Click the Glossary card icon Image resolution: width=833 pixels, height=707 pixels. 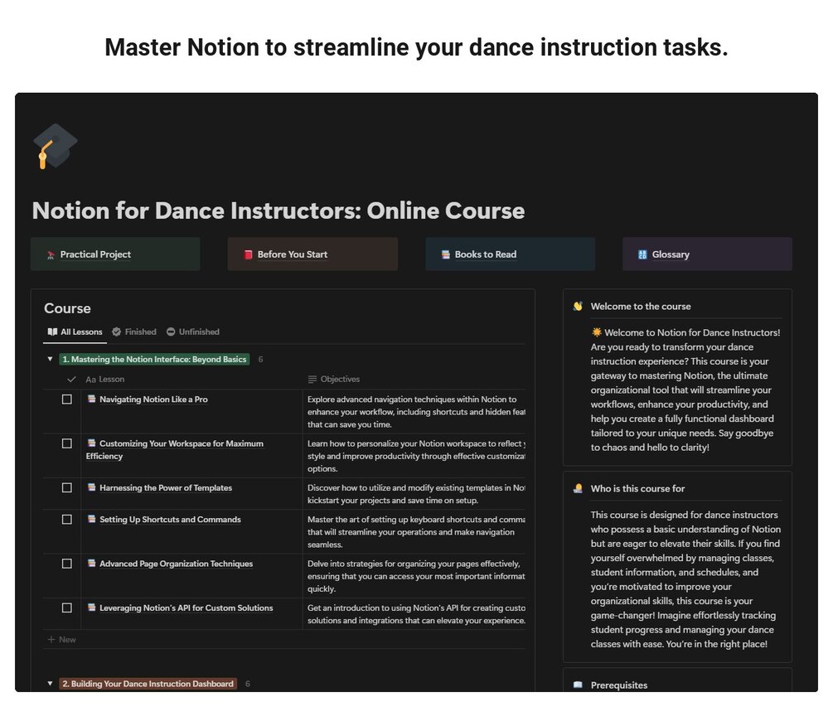click(x=642, y=254)
